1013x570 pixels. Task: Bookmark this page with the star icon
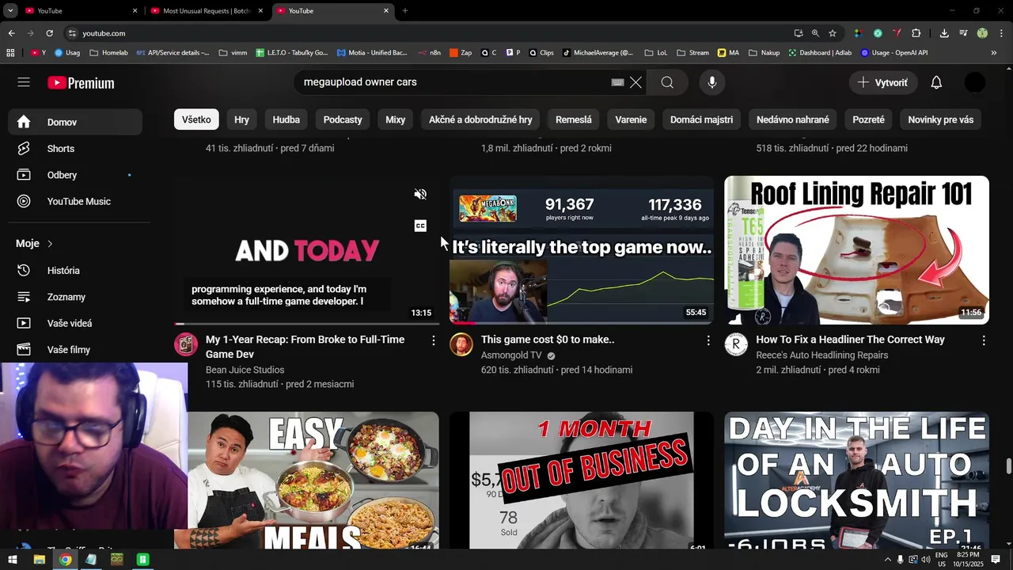coord(833,33)
